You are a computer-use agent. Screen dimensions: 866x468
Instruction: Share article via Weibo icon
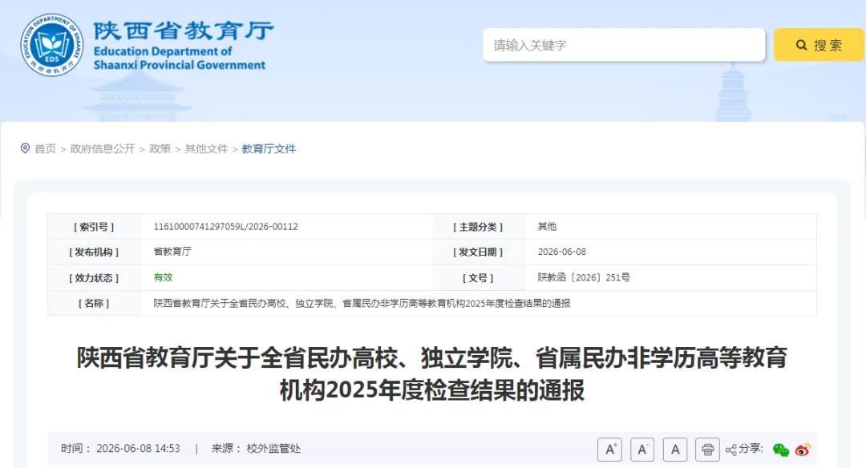pos(803,450)
